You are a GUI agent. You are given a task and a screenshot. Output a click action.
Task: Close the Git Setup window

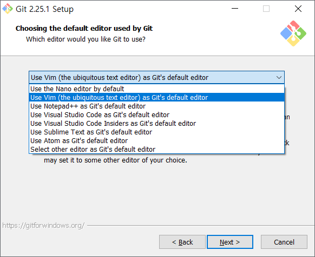click(298, 9)
